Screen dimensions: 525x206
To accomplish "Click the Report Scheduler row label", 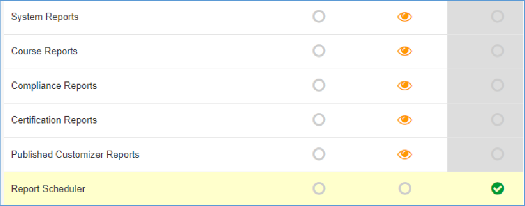I will [48, 189].
